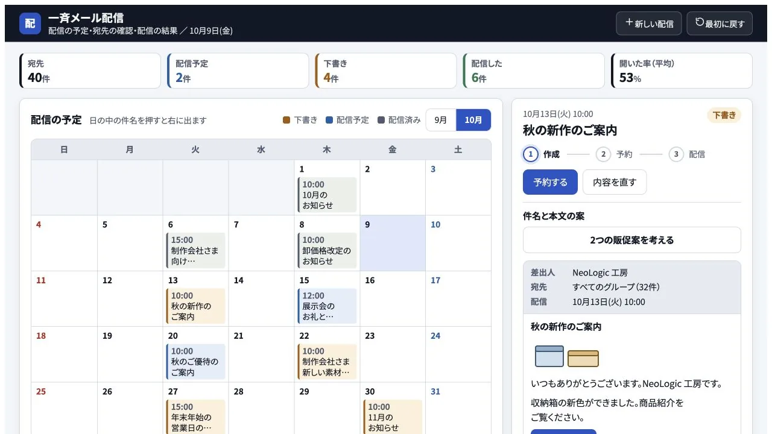Open the 配信予定 2件 summary card

click(x=238, y=71)
